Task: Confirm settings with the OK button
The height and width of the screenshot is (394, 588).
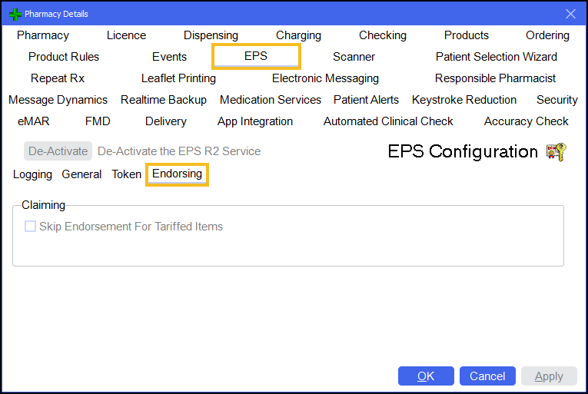Action: 426,376
